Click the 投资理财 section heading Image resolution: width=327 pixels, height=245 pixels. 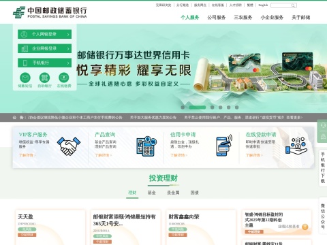163,178
